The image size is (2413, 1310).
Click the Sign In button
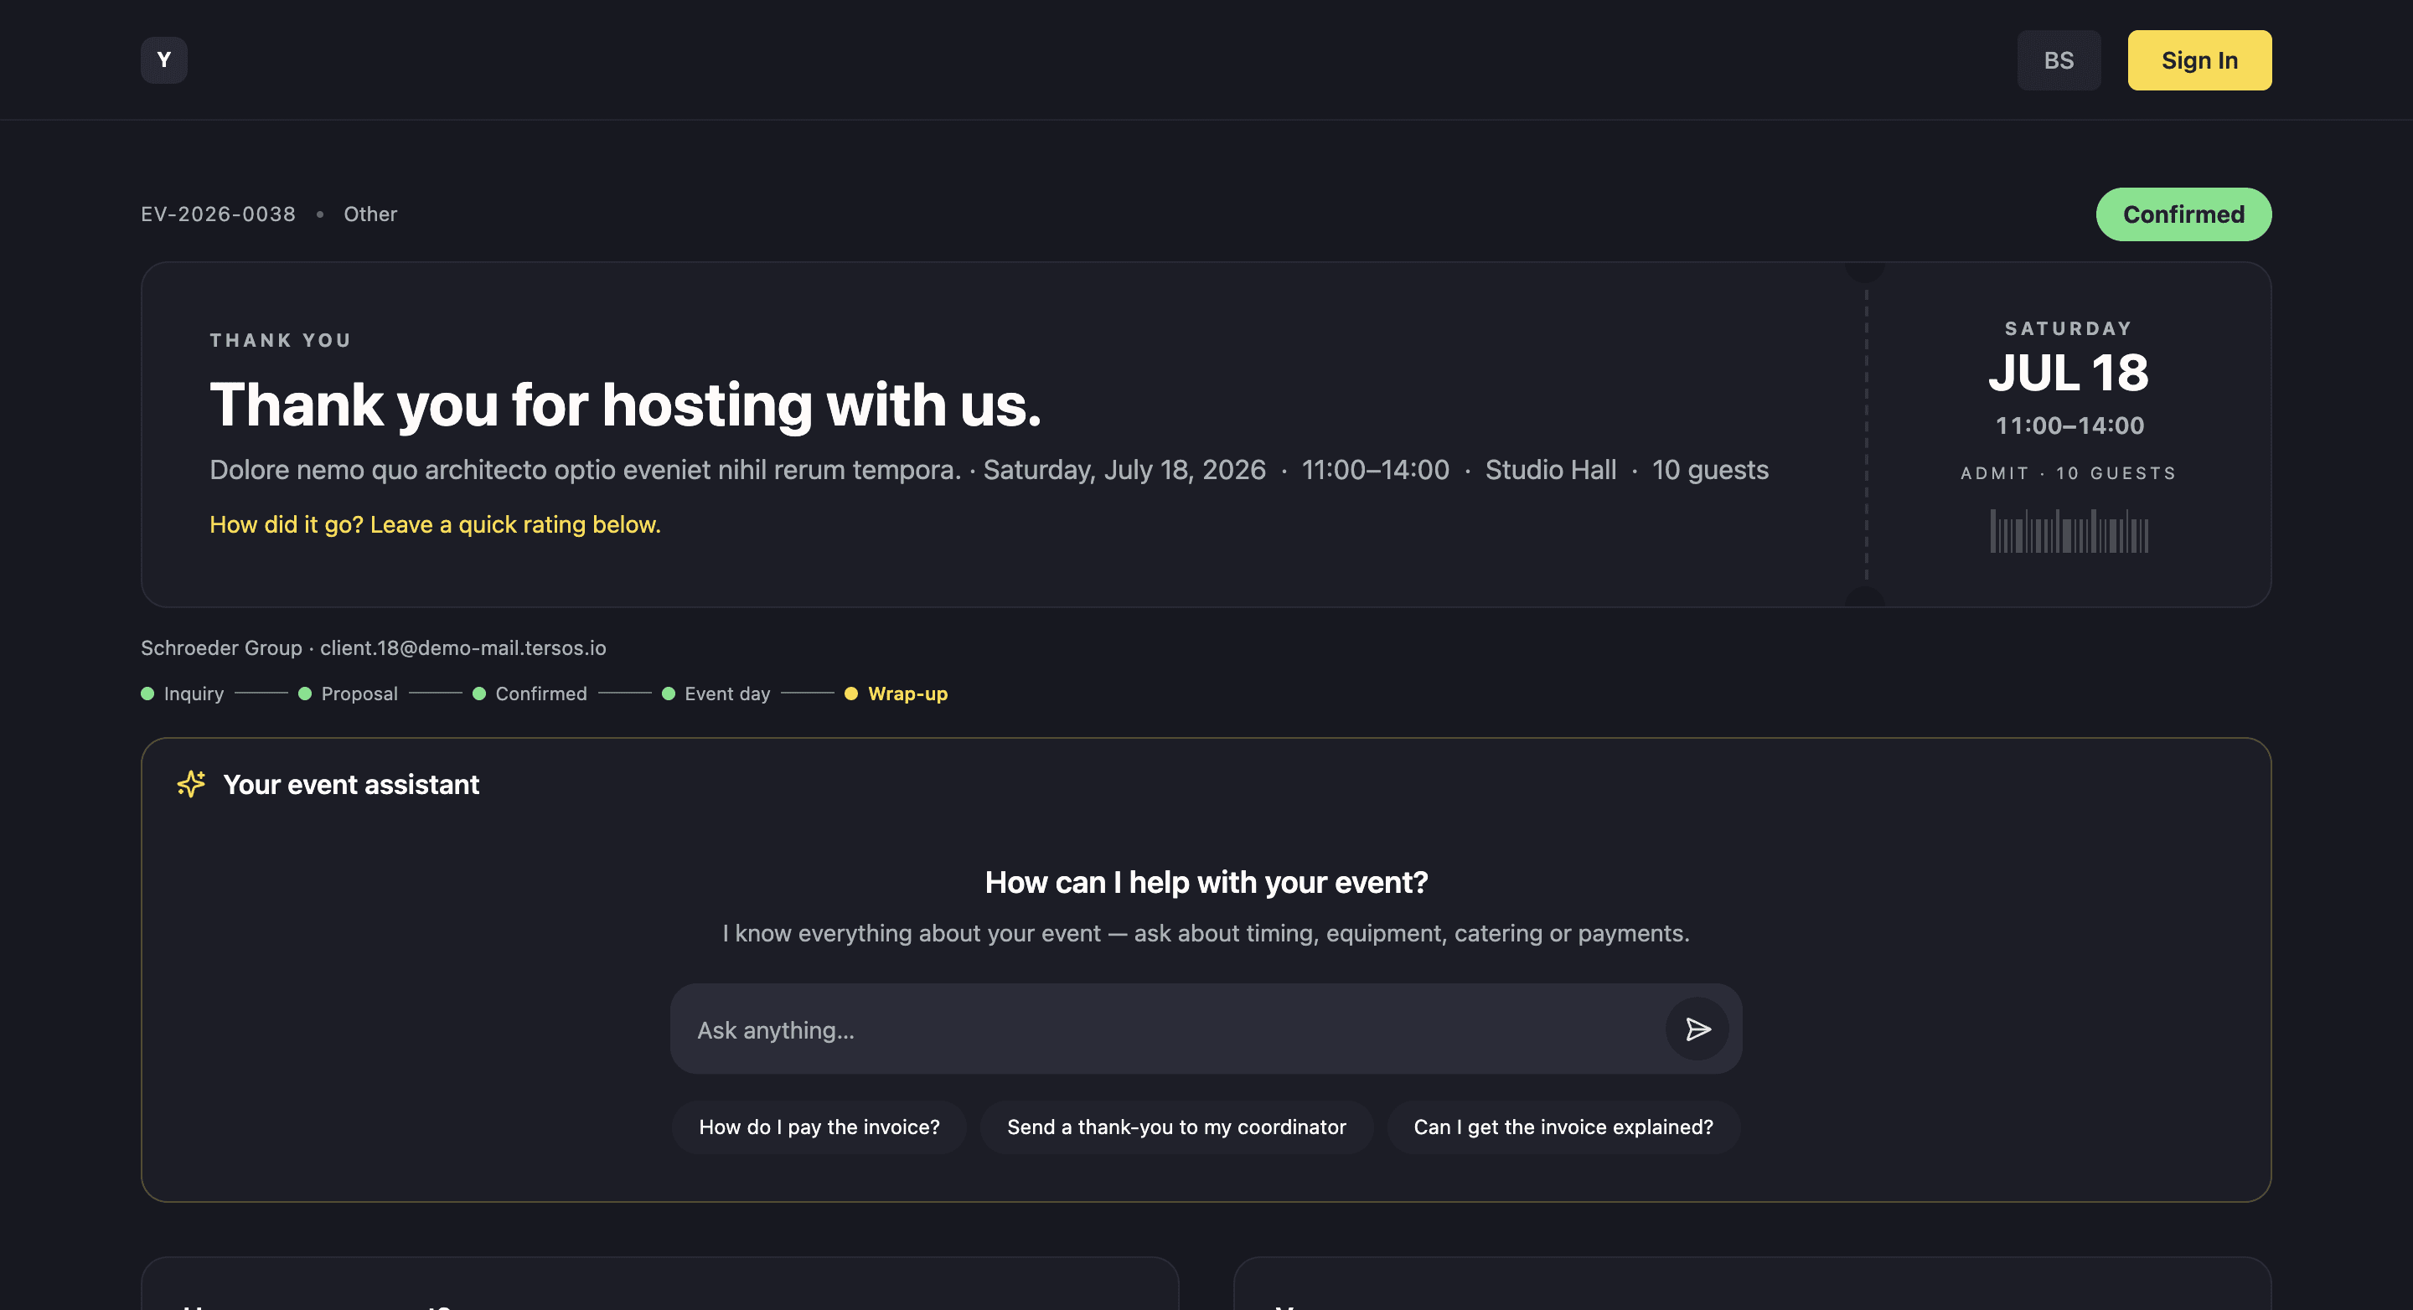(2199, 60)
